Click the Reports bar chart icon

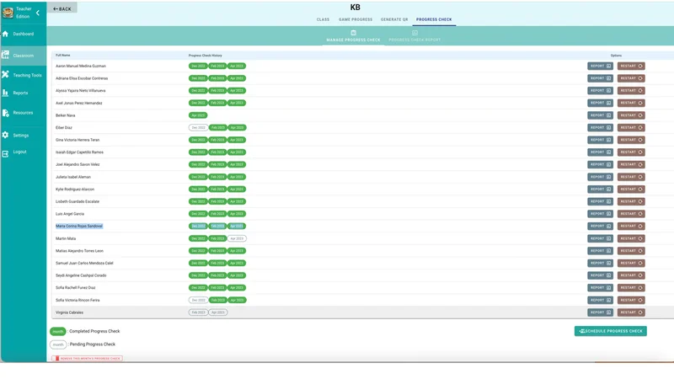[x=6, y=93]
